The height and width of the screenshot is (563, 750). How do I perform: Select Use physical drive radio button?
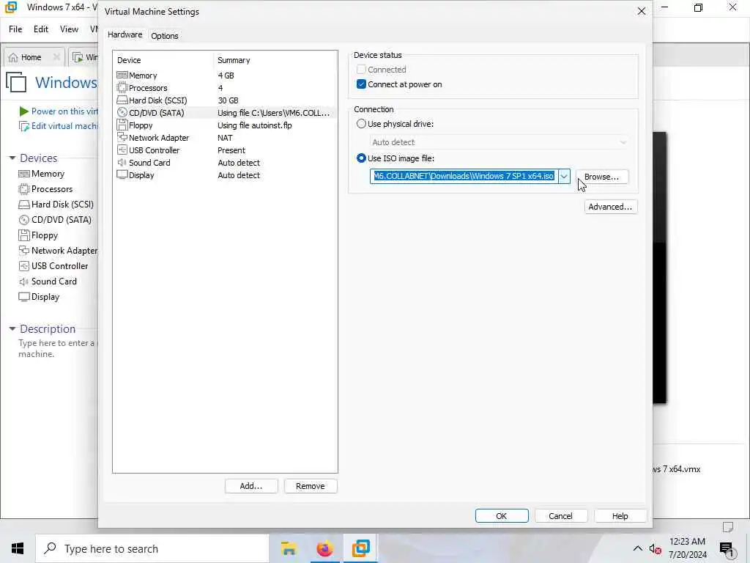pos(361,123)
